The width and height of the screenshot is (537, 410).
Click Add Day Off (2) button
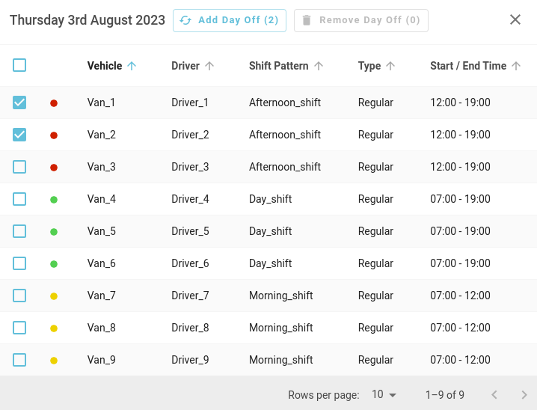tap(229, 20)
